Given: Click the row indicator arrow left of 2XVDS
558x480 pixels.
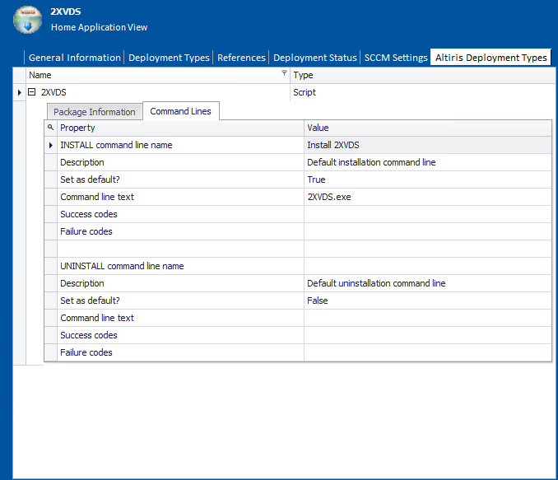Looking at the screenshot, I should click(x=20, y=92).
